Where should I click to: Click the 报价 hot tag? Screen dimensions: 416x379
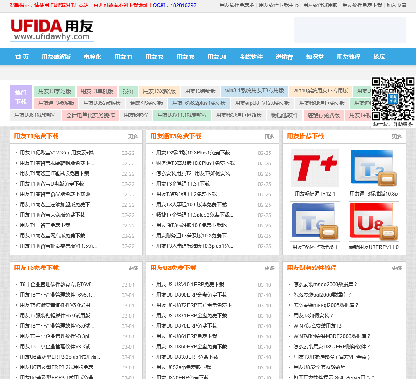128,91
